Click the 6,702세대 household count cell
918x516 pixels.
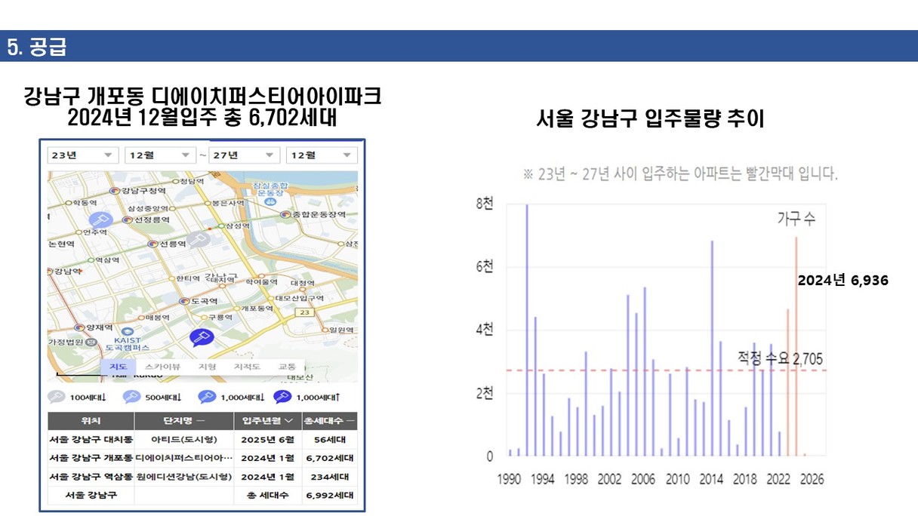click(x=330, y=458)
